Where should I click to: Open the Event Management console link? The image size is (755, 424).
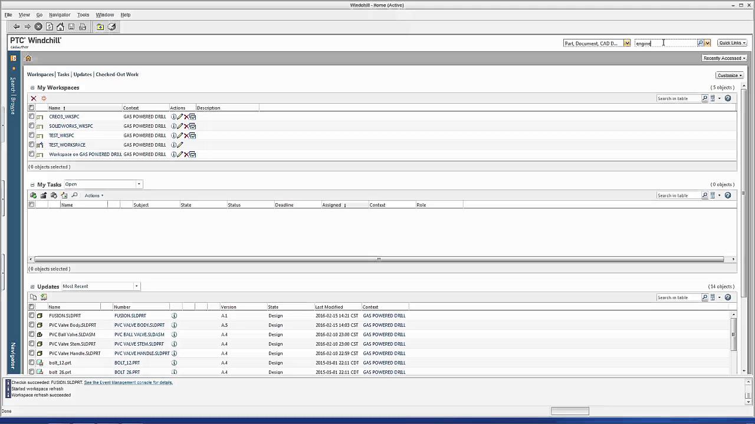pyautogui.click(x=129, y=383)
